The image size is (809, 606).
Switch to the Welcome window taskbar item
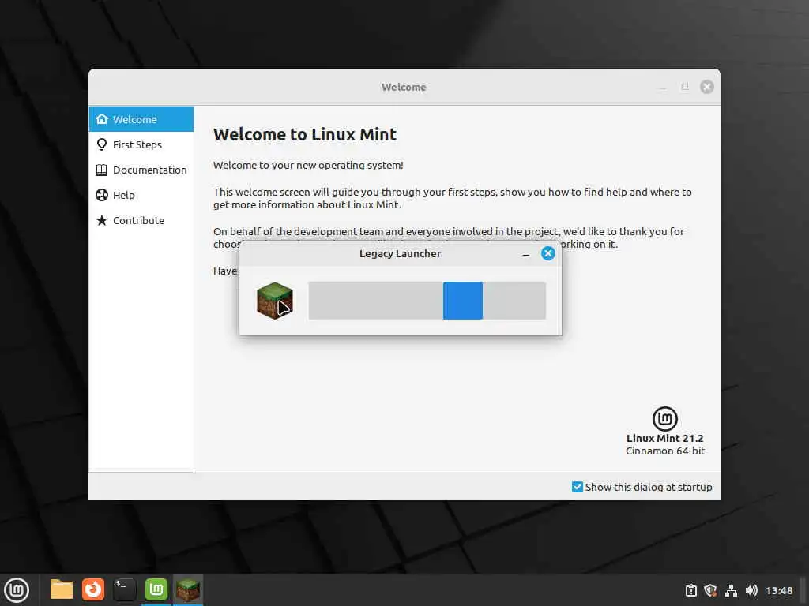156,589
